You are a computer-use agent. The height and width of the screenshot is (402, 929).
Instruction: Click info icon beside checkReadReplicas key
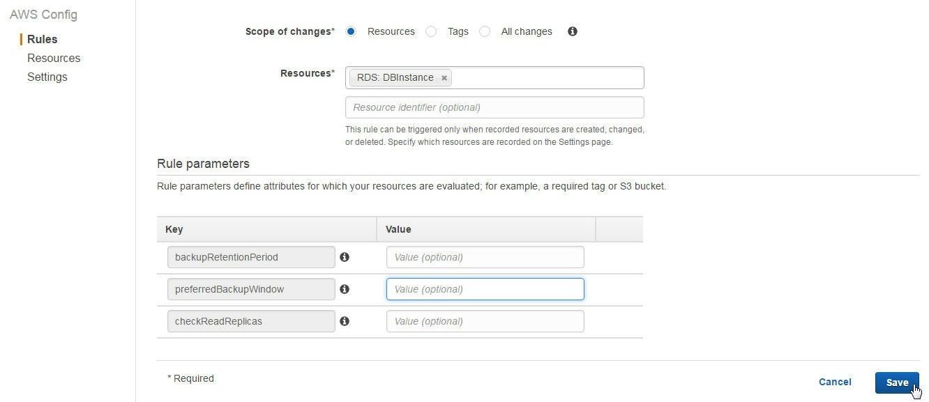tap(344, 321)
